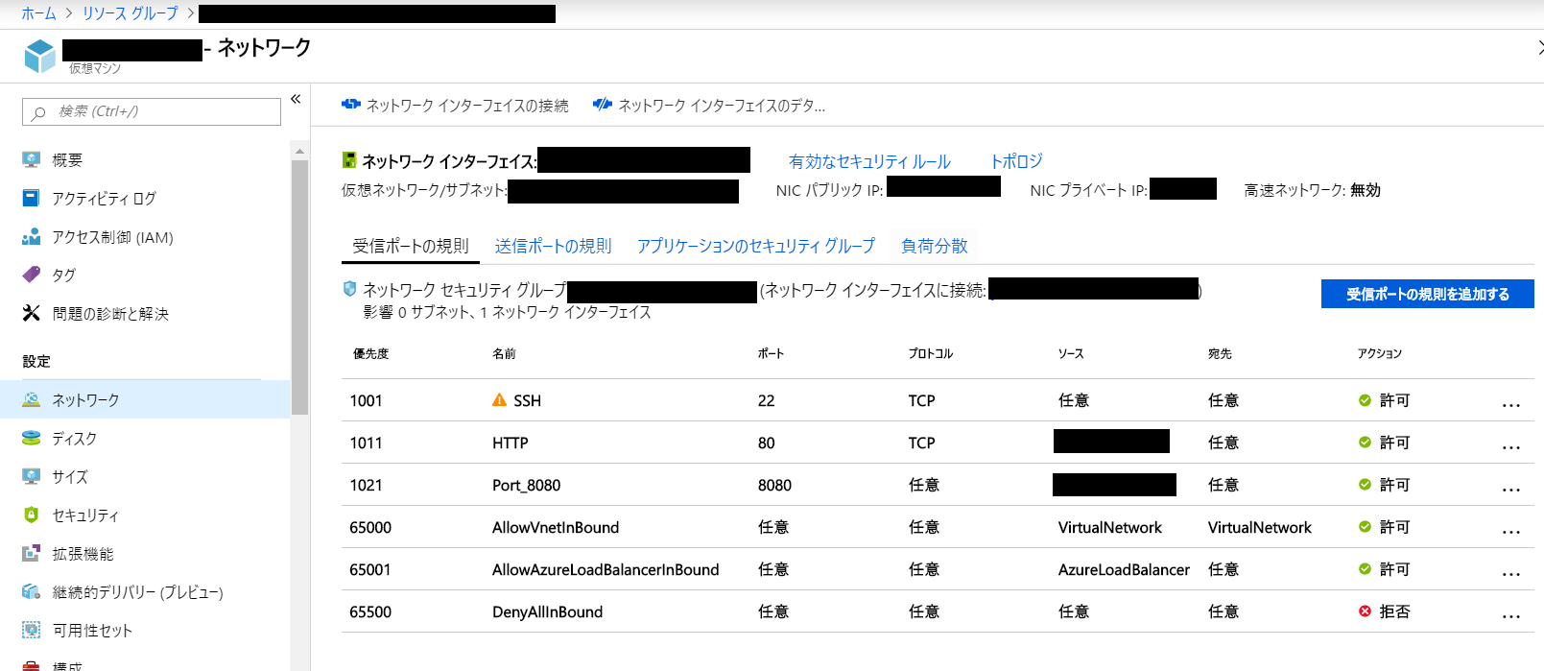Screen dimensions: 1544x671
Task: Open more options for AllowVnetInBound rule
Action: coord(1511,531)
